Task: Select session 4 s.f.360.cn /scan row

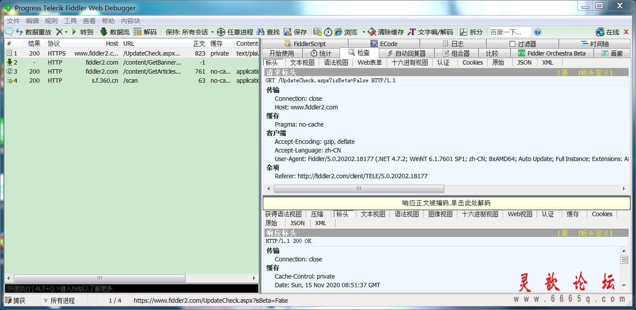Action: pyautogui.click(x=132, y=81)
